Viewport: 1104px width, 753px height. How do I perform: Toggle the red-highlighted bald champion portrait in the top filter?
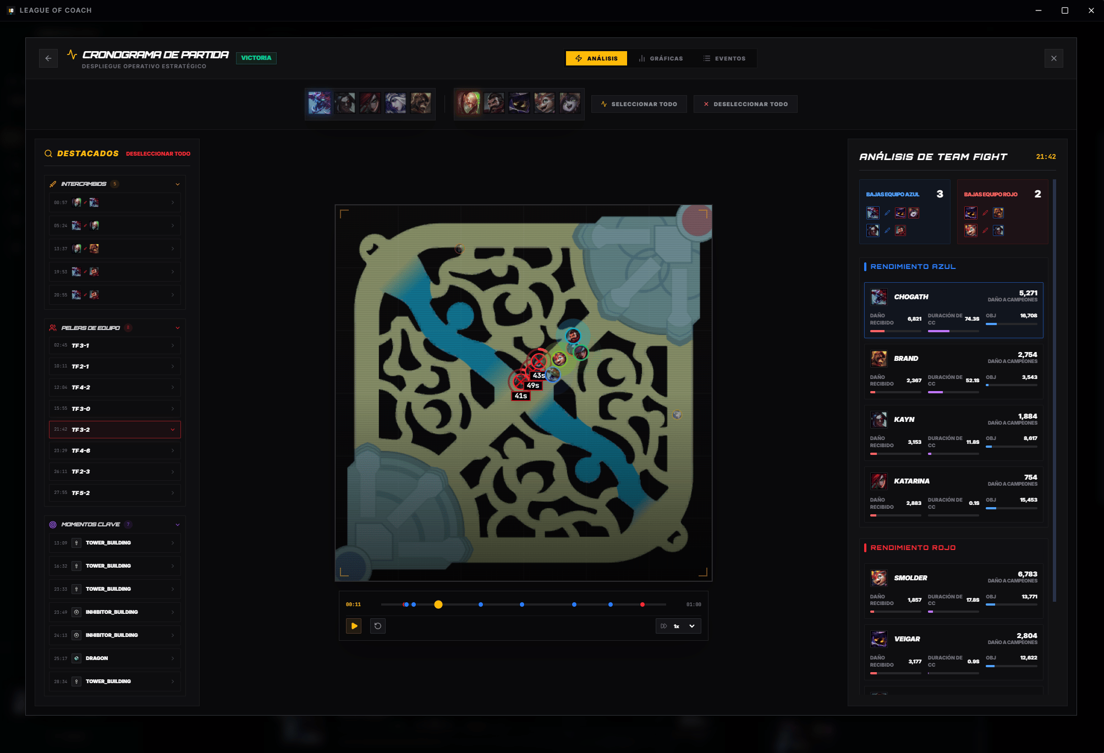coord(469,103)
